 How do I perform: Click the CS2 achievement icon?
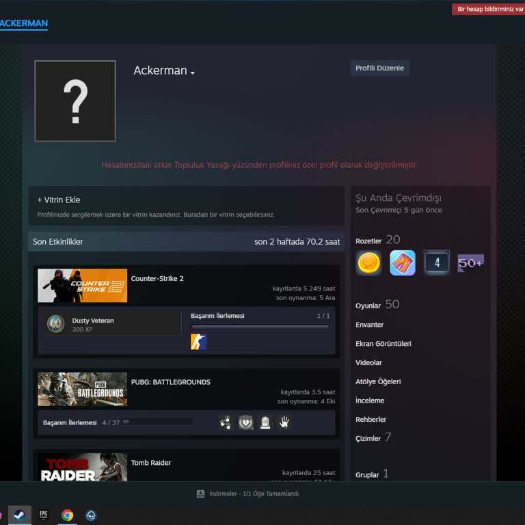(x=198, y=342)
